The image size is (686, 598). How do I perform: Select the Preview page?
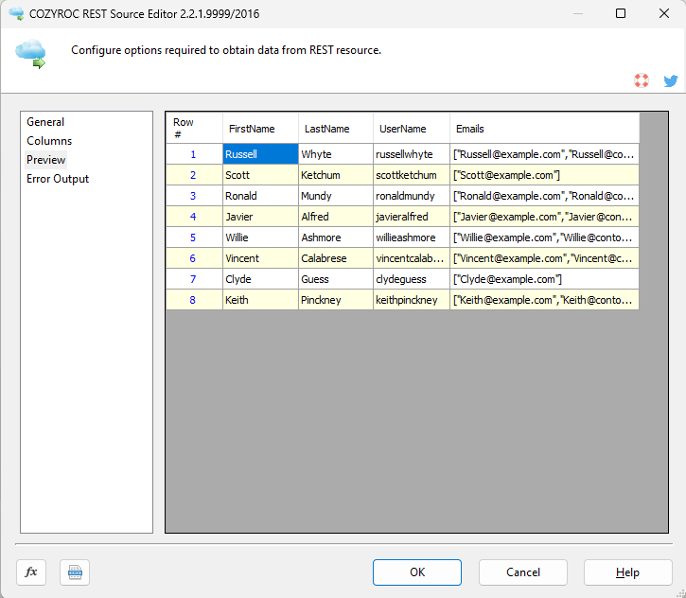(x=46, y=160)
